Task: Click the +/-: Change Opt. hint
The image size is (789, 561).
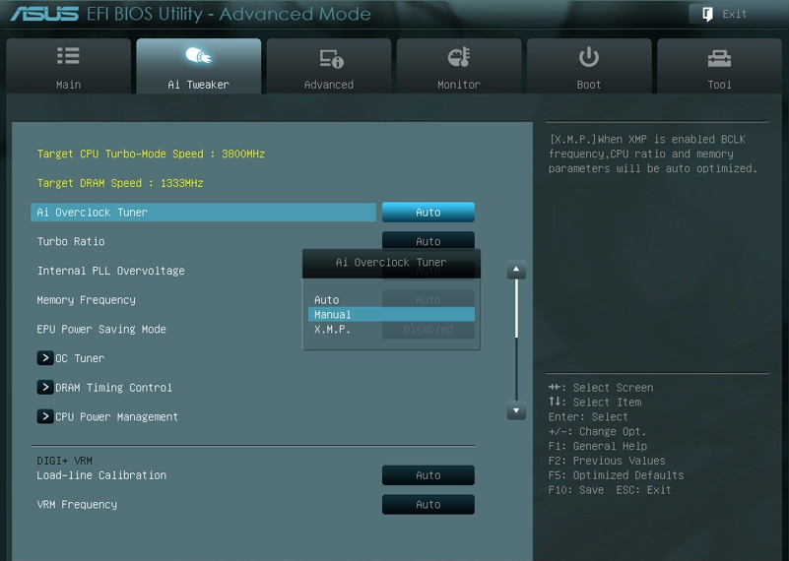Action: pyautogui.click(x=597, y=431)
